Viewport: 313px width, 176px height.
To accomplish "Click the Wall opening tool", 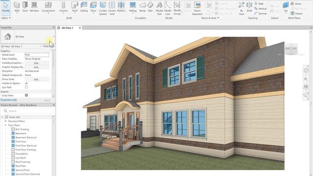I will 259,3.
